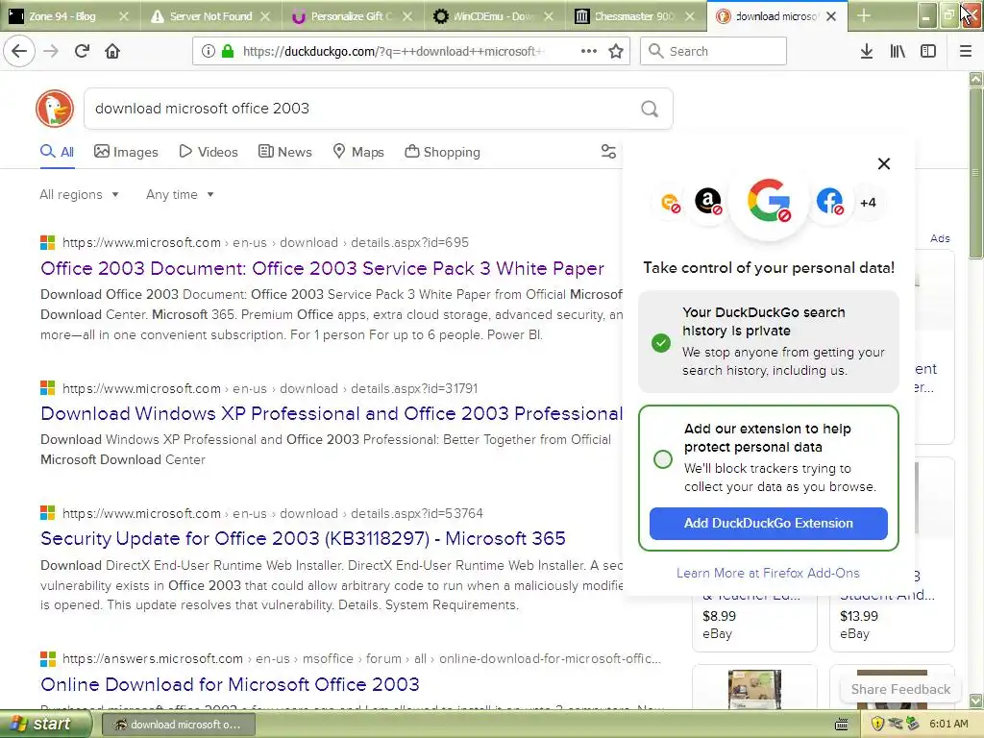The image size is (984, 738).
Task: Reload the current page
Action: pos(82,51)
